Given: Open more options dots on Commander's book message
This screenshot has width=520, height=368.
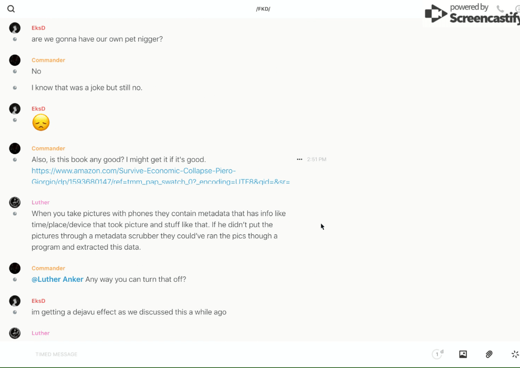Looking at the screenshot, I should pyautogui.click(x=299, y=159).
